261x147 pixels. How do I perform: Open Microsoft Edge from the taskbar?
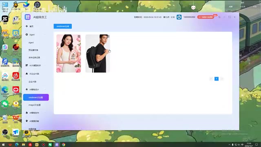point(17,145)
